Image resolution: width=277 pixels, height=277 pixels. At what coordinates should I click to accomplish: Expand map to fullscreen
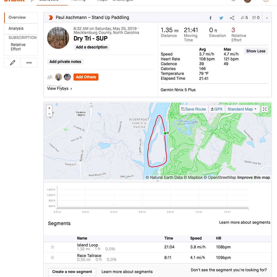[265, 109]
